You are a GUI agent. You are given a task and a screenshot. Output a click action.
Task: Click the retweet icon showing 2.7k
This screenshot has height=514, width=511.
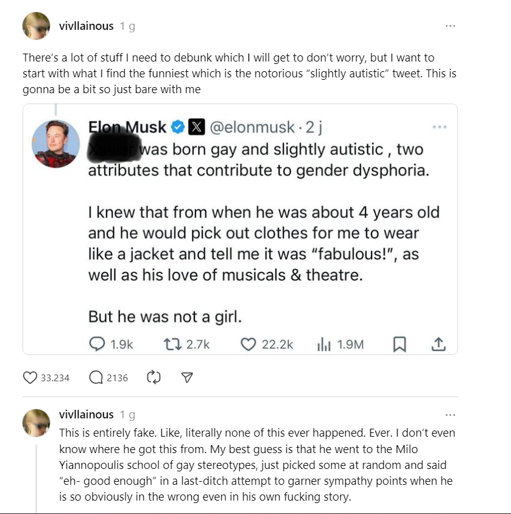pyautogui.click(x=172, y=345)
